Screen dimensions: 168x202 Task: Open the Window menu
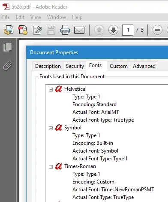[57, 17]
